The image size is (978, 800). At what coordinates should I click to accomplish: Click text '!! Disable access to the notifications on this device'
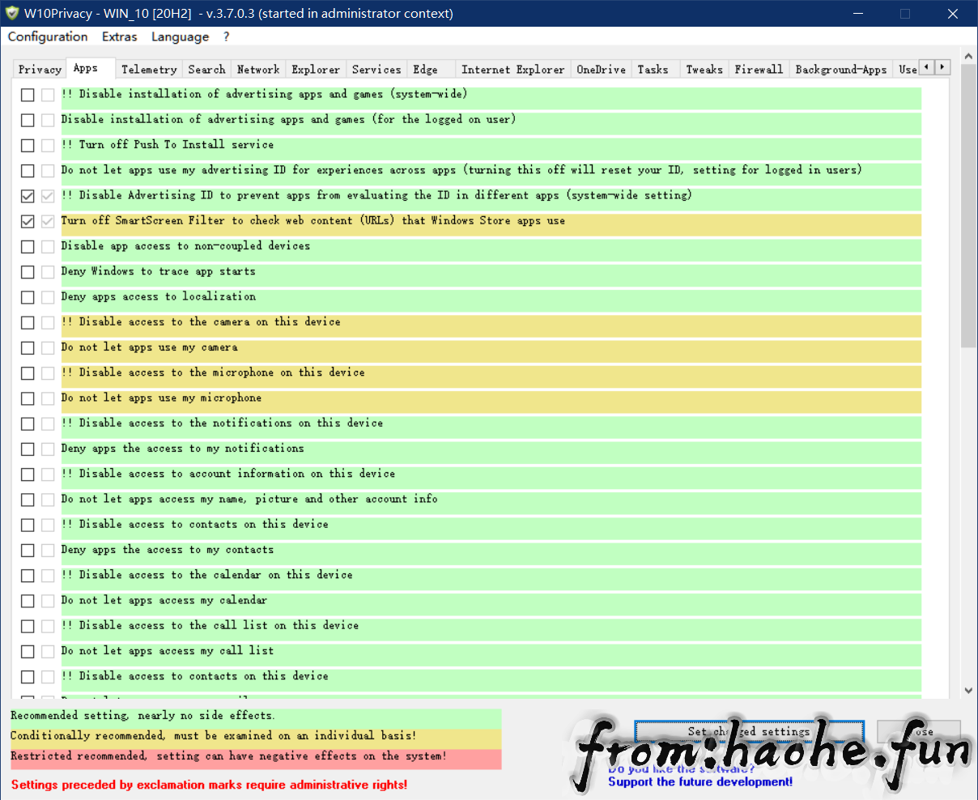click(223, 423)
